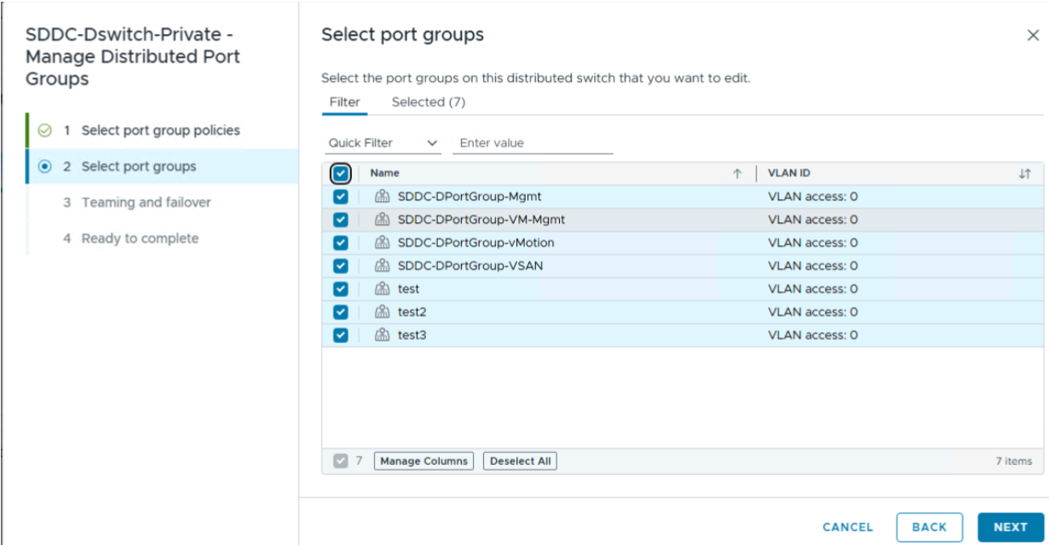Viewport: 1049px width, 545px height.
Task: Switch to the Selected (7) tab
Action: (428, 102)
